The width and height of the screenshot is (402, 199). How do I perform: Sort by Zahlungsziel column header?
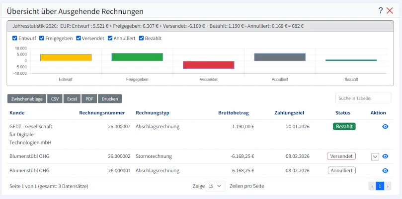(x=289, y=113)
